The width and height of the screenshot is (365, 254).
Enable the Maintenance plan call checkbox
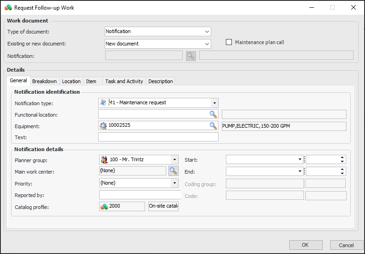point(229,42)
